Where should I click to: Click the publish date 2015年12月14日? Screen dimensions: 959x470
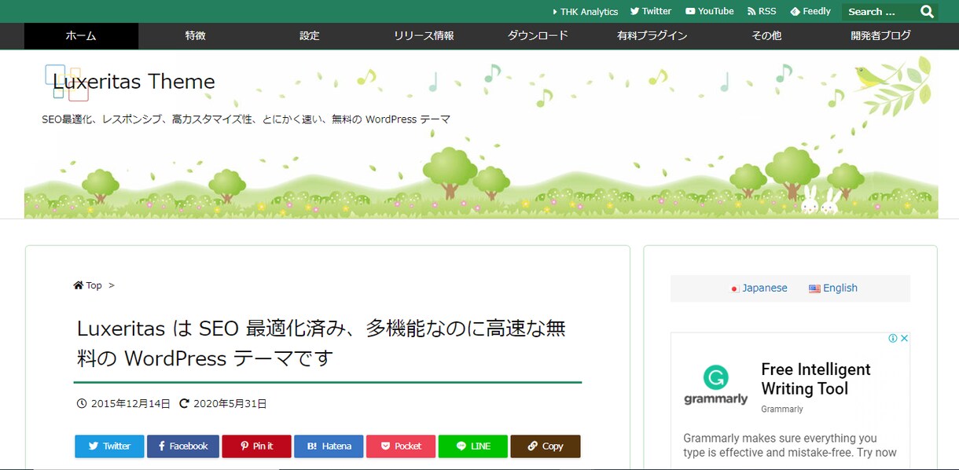(x=130, y=404)
